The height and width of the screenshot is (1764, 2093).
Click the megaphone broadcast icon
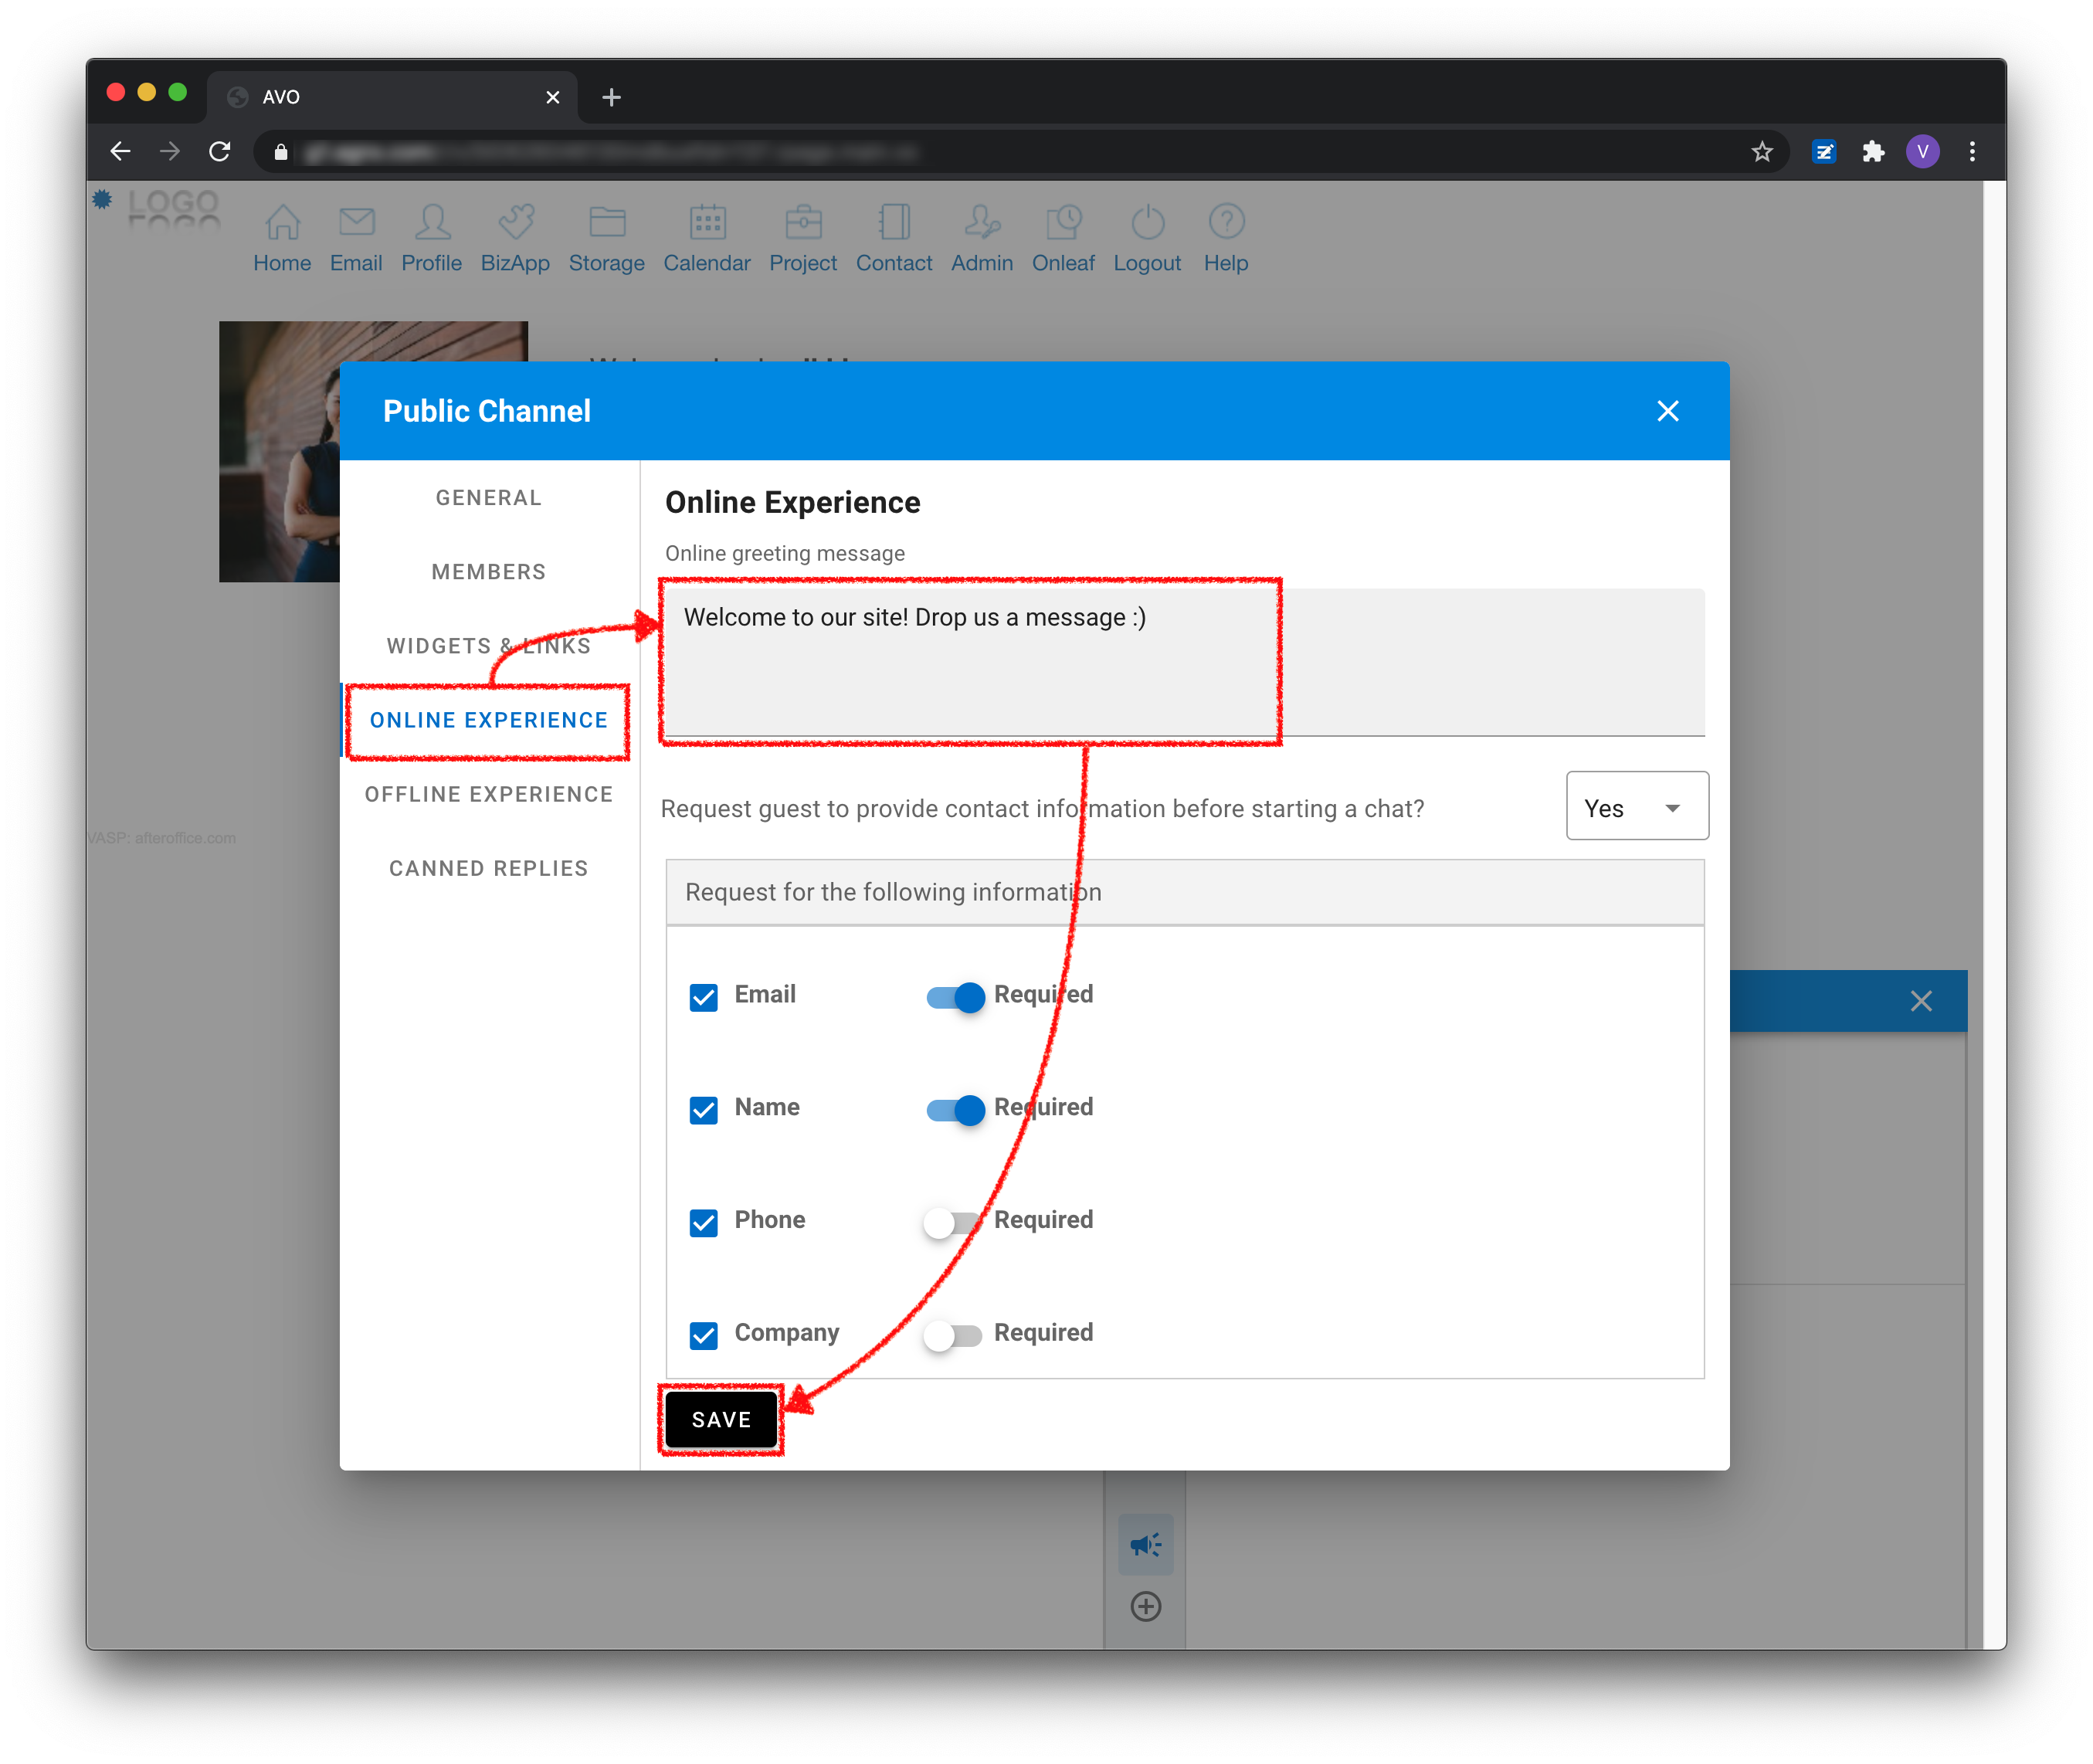[1145, 1545]
